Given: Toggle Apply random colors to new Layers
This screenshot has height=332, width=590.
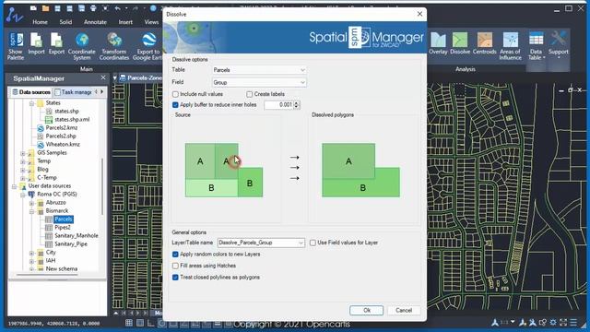Looking at the screenshot, I should pyautogui.click(x=175, y=255).
